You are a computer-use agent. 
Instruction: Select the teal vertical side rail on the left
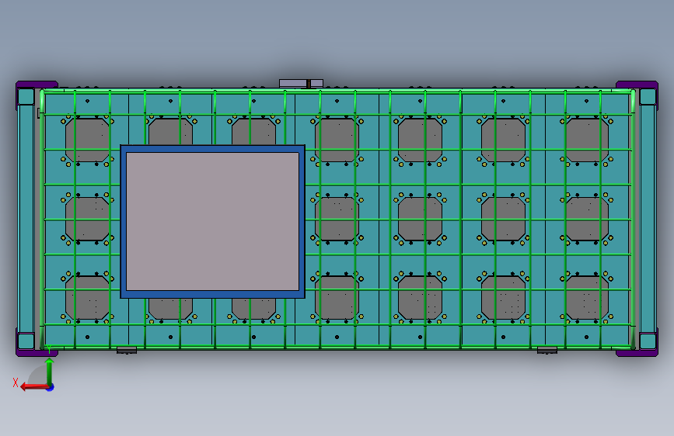pos(26,219)
